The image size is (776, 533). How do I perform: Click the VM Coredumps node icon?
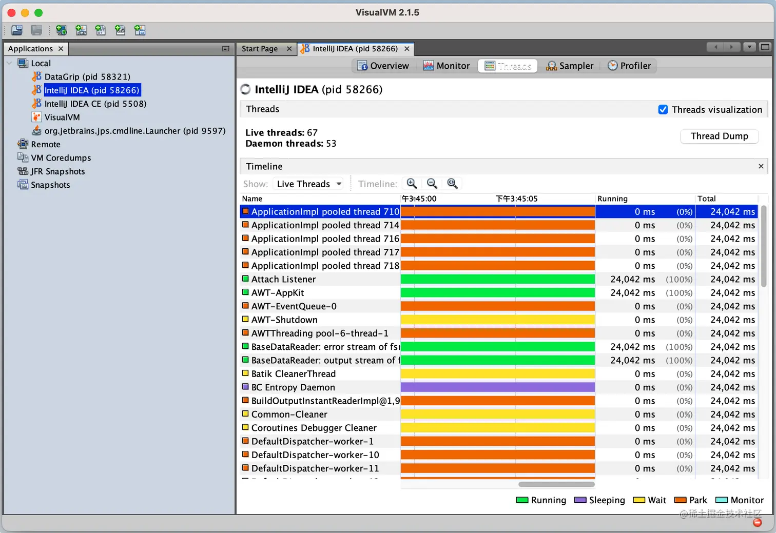point(23,157)
